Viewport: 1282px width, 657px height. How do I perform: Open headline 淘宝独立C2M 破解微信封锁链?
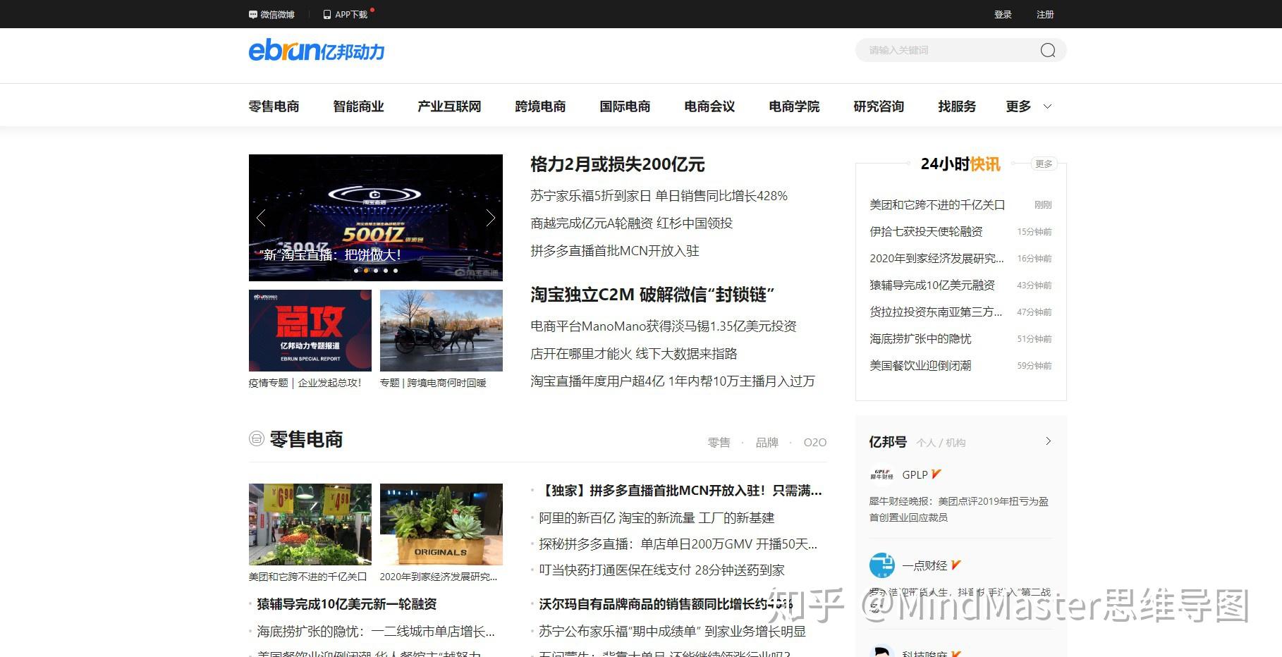(x=652, y=295)
